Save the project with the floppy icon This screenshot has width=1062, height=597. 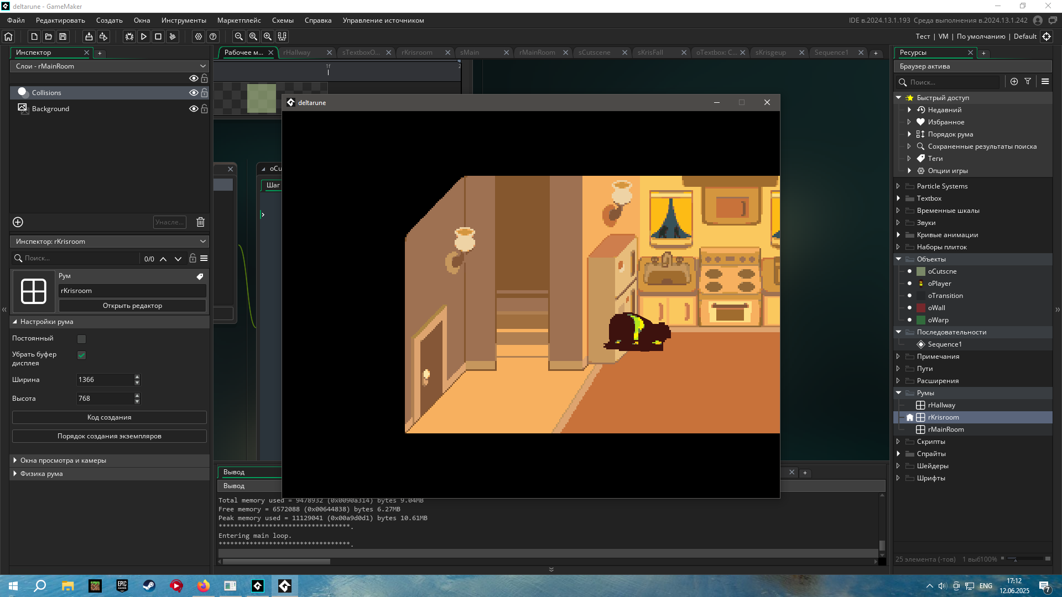click(x=63, y=36)
